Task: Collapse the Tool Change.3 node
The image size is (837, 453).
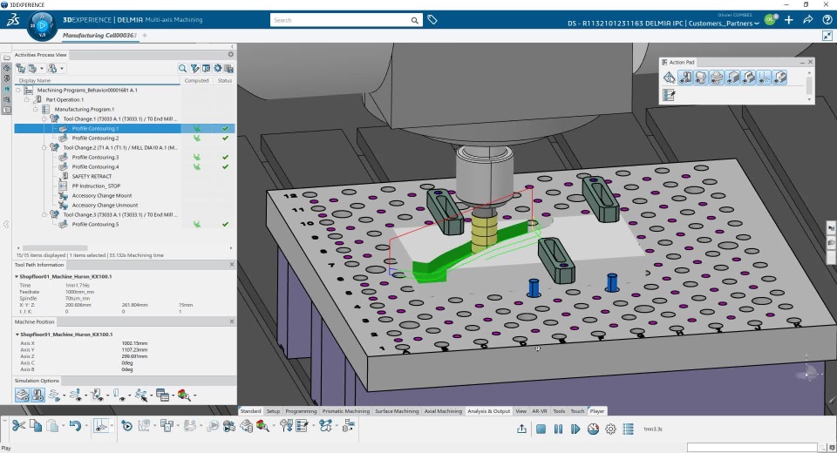Action: coord(44,214)
